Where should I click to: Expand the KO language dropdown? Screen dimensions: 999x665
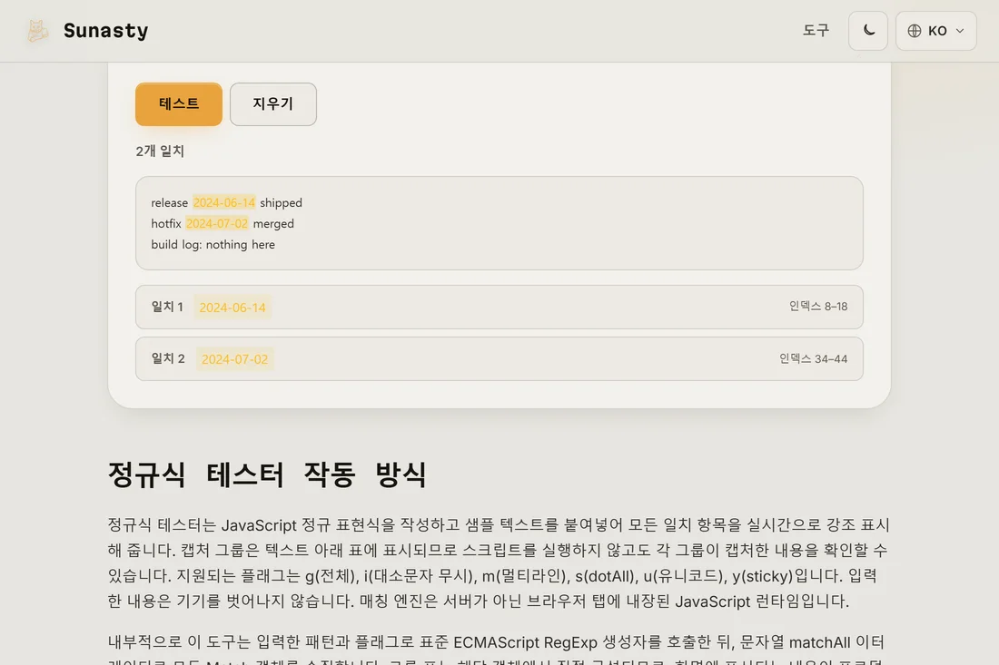coord(936,31)
